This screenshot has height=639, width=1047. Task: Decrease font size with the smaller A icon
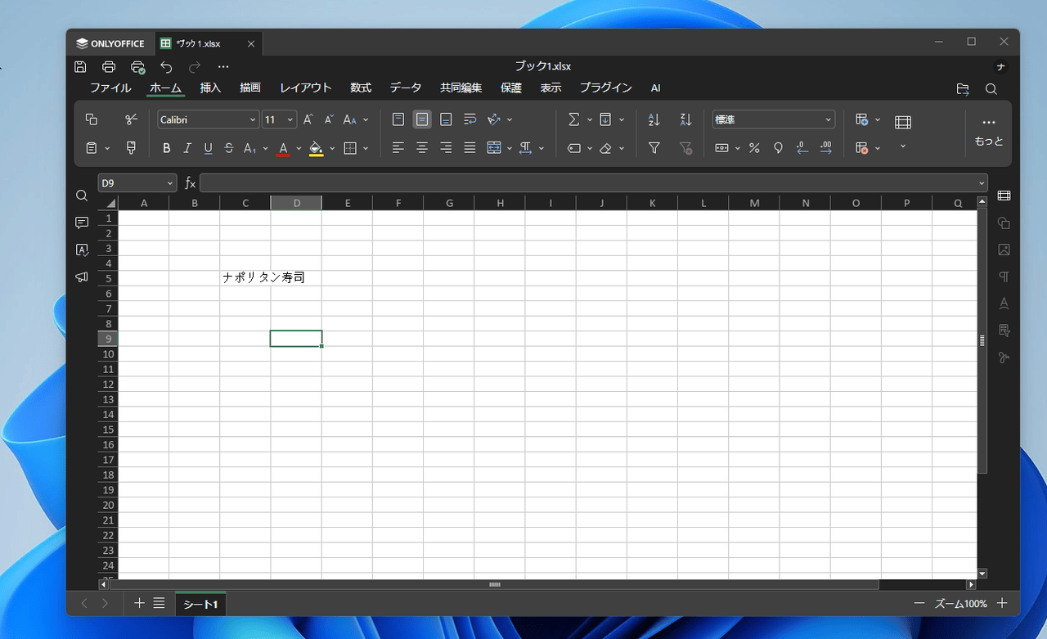point(329,119)
